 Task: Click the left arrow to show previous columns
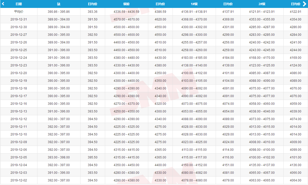point(3,4)
